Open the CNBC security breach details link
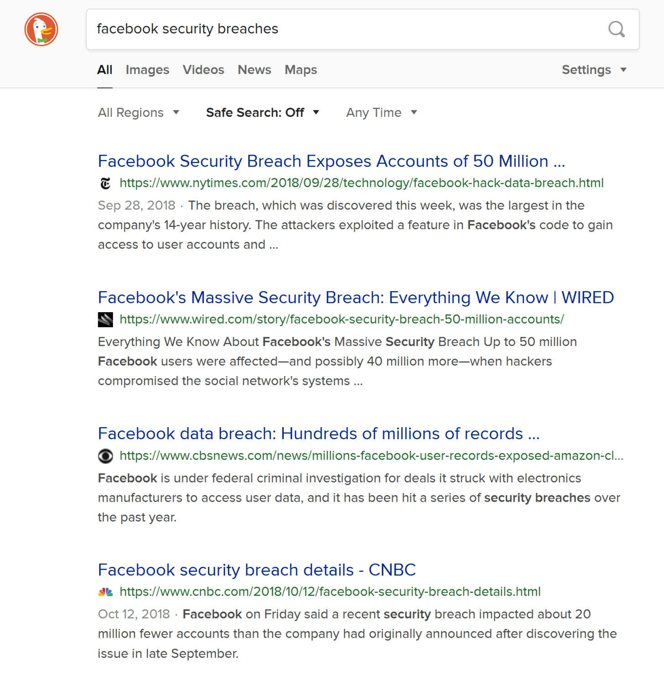Screen dimensions: 664x686 point(257,570)
